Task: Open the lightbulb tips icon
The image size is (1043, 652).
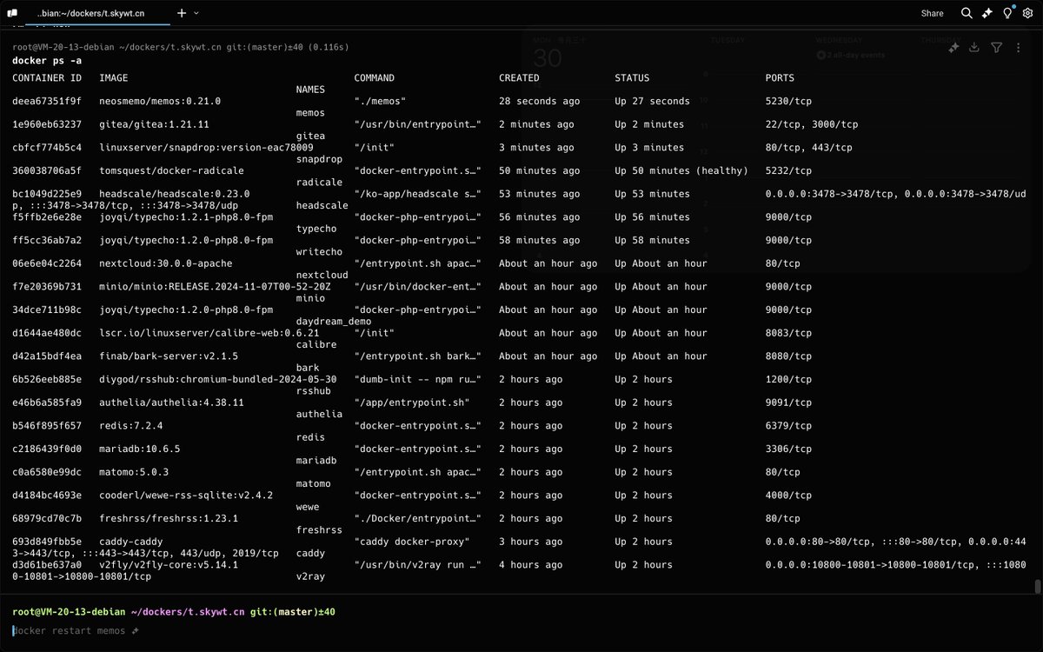Action: [x=1007, y=13]
